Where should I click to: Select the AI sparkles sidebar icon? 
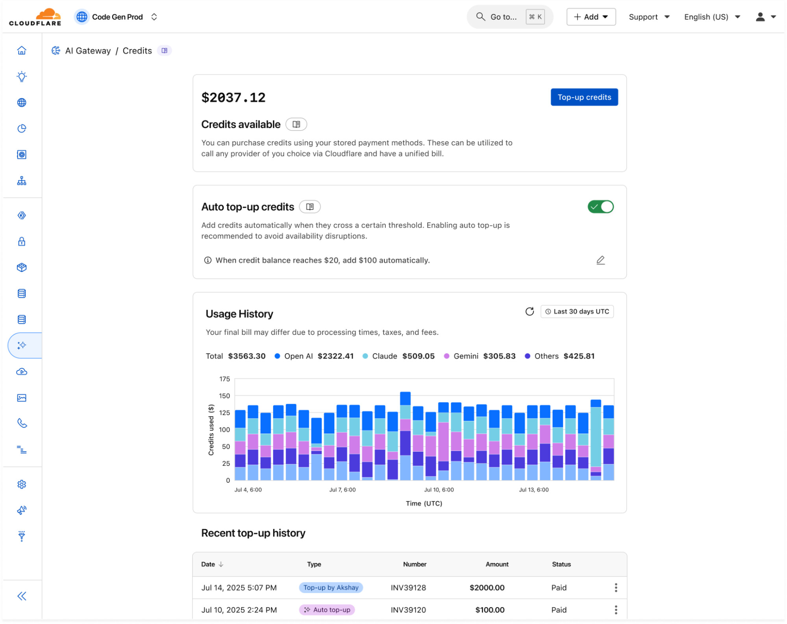click(x=22, y=345)
